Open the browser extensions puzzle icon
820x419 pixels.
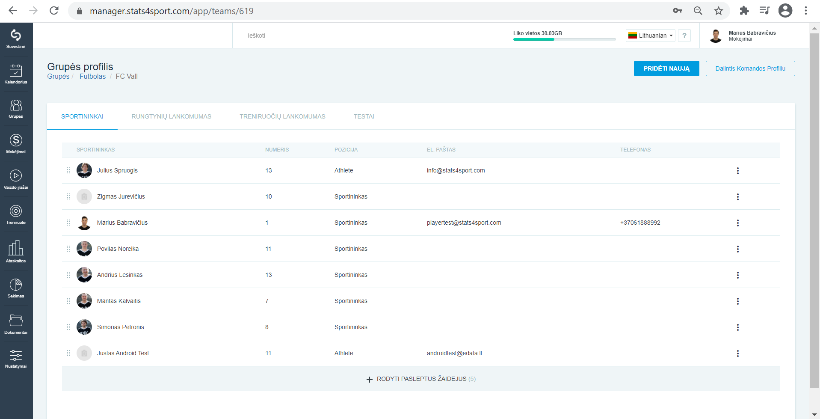(744, 11)
